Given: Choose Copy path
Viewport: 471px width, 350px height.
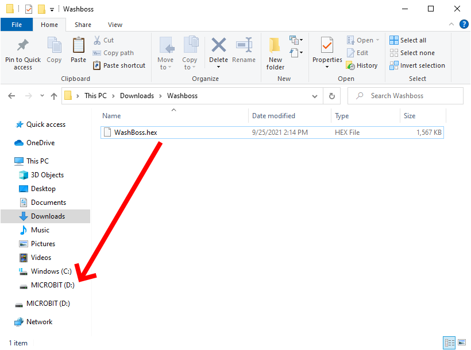Looking at the screenshot, I should [x=113, y=53].
